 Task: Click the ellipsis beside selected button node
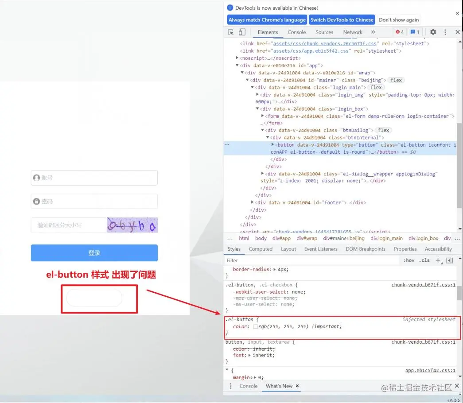pos(227,145)
